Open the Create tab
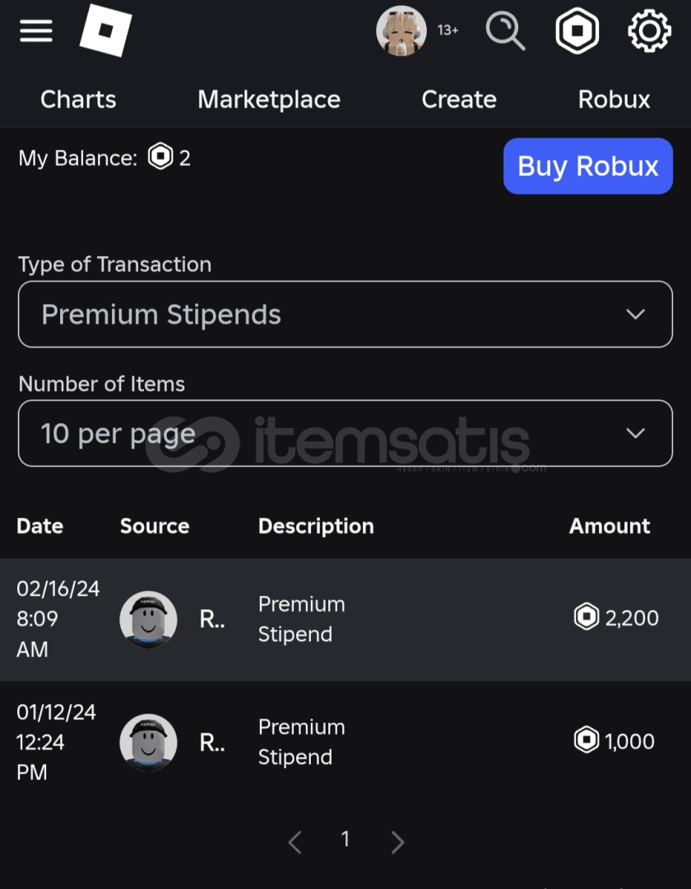691x889 pixels. pos(459,100)
